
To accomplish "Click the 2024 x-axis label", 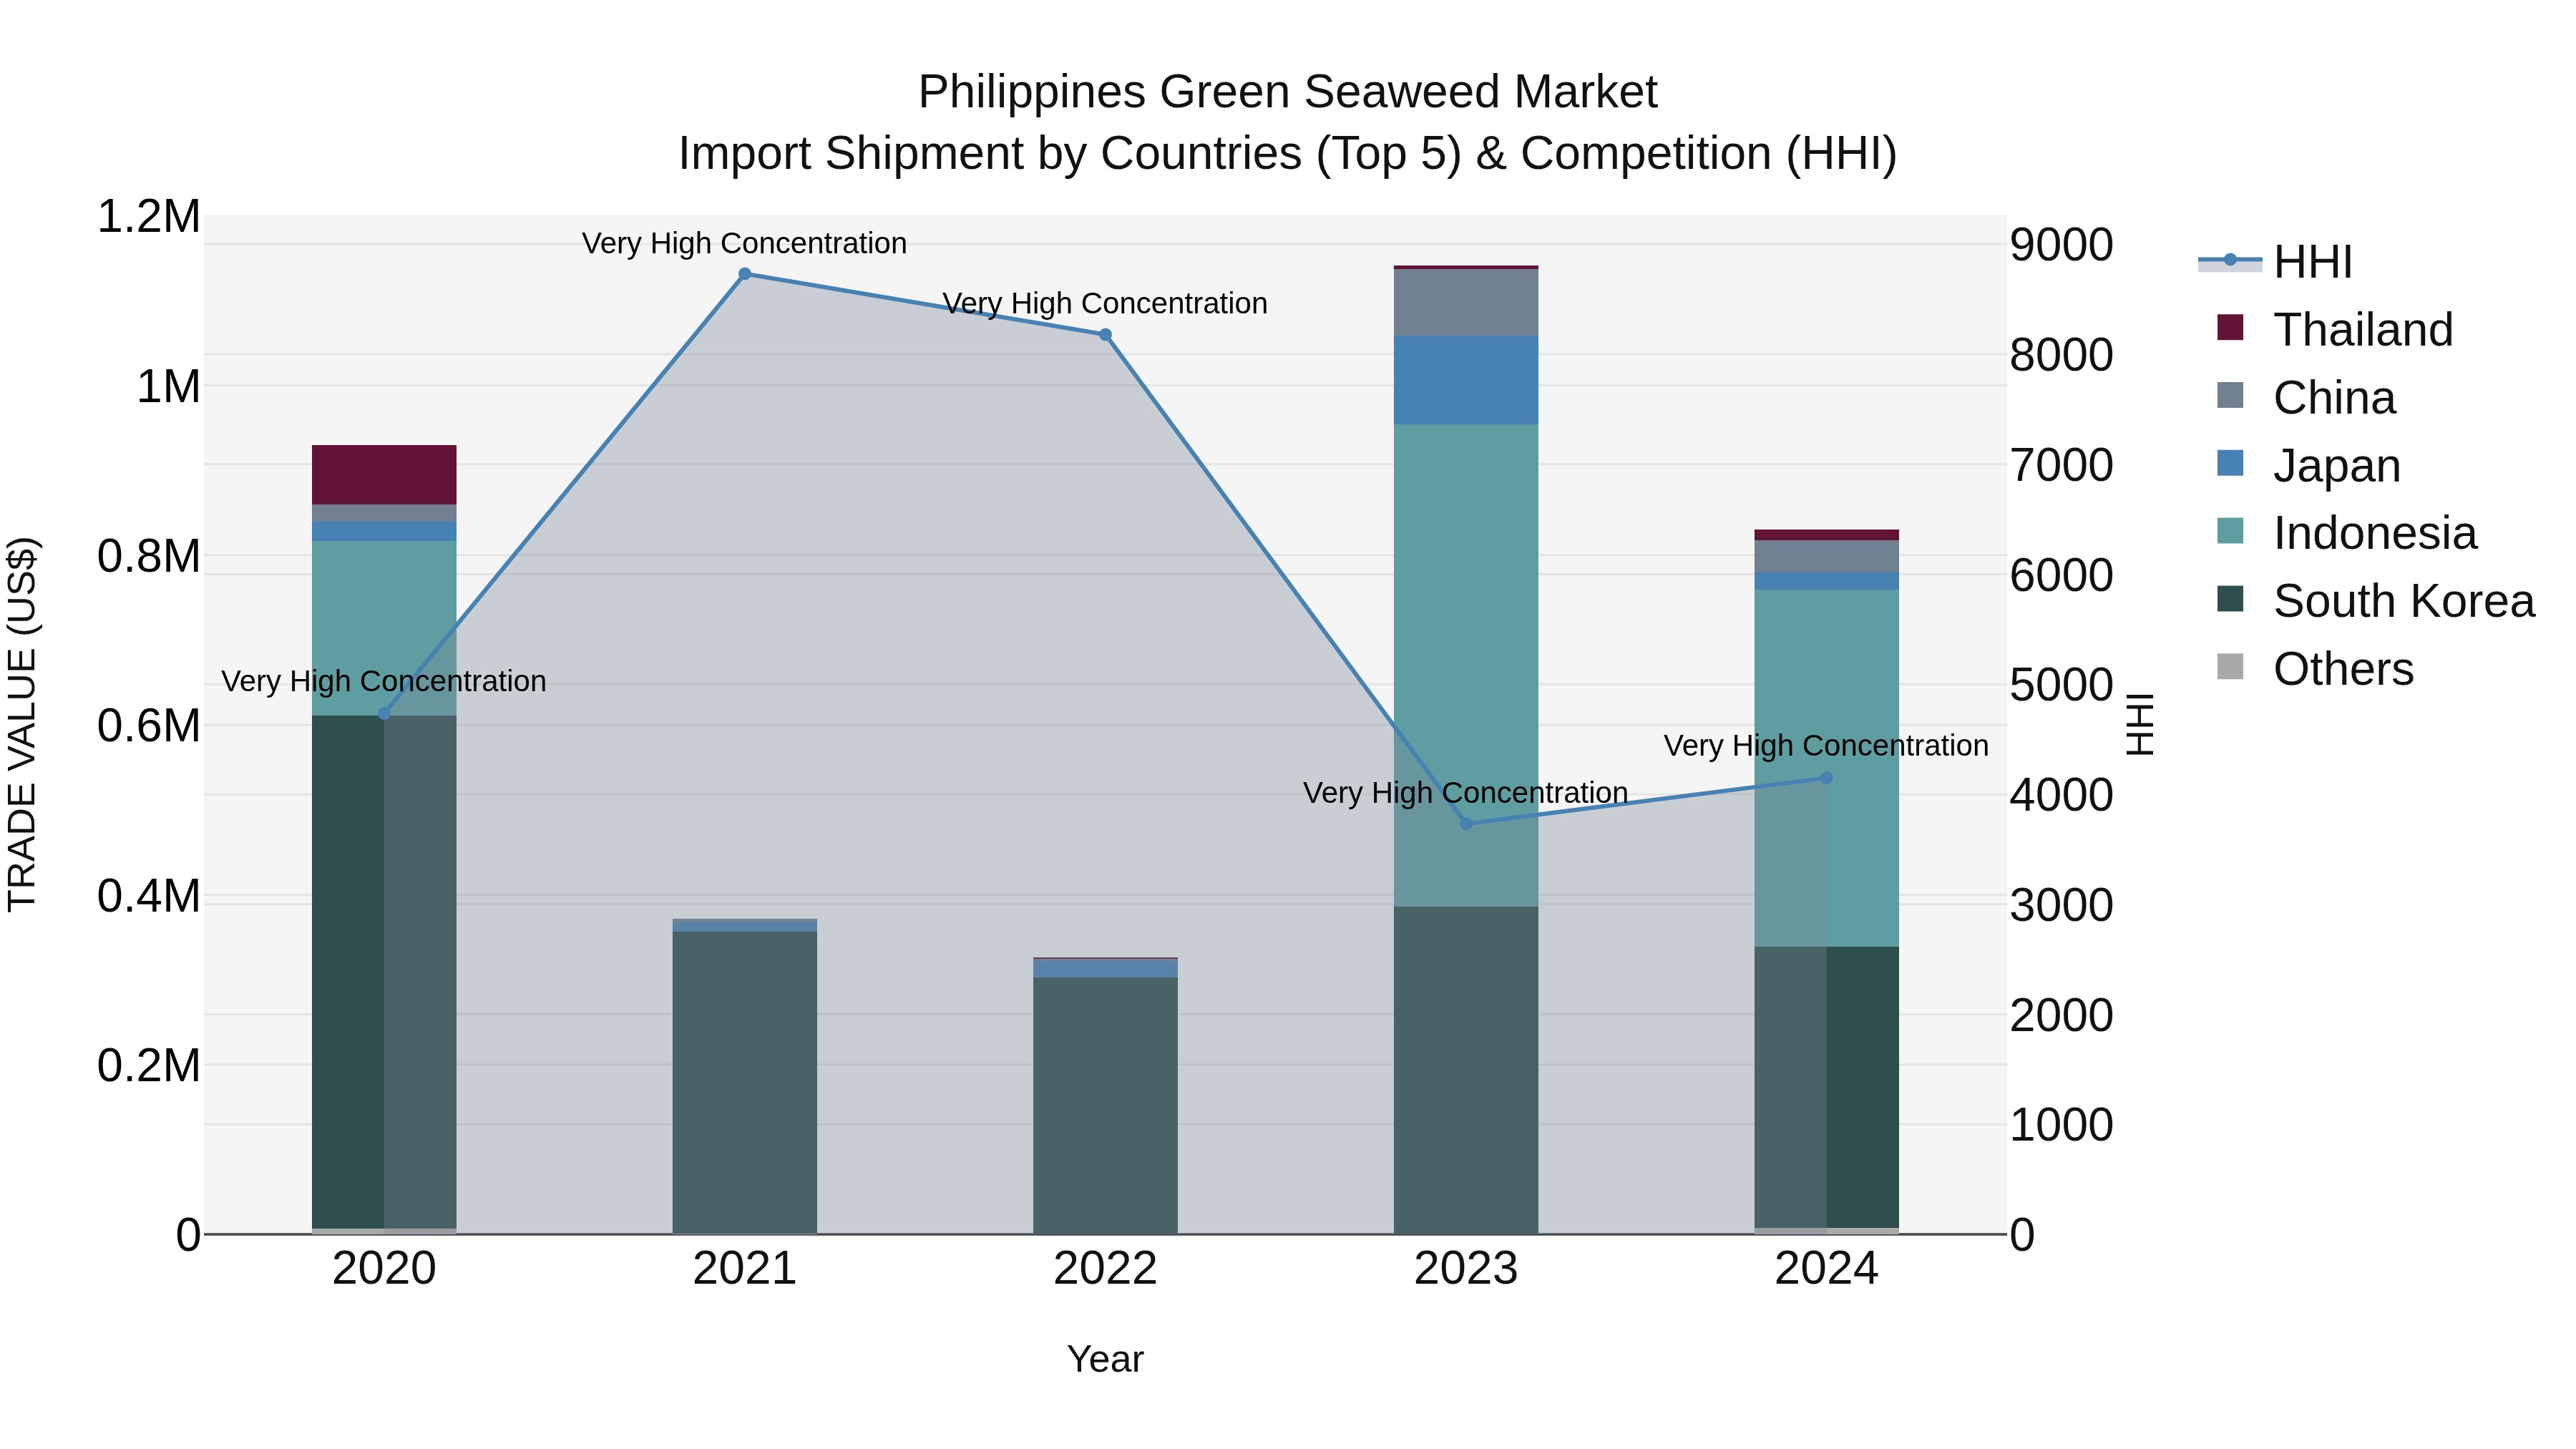I will (x=1827, y=1269).
